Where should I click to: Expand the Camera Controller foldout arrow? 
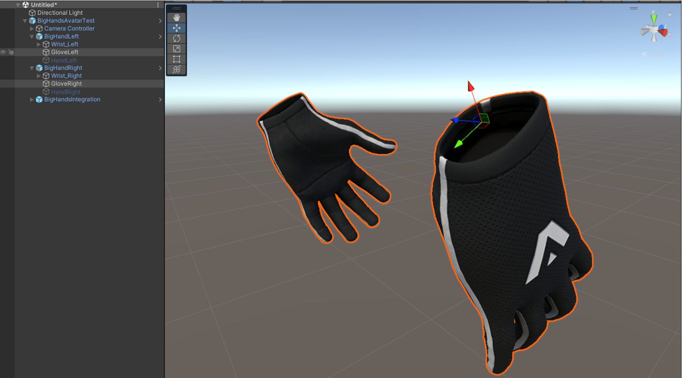(32, 29)
